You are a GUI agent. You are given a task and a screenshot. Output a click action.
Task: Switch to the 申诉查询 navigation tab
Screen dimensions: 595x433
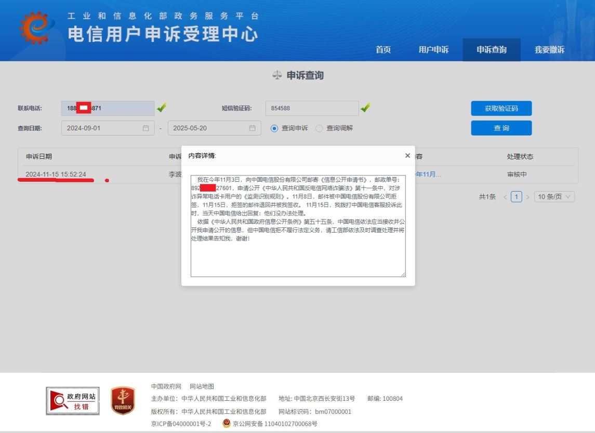[492, 50]
